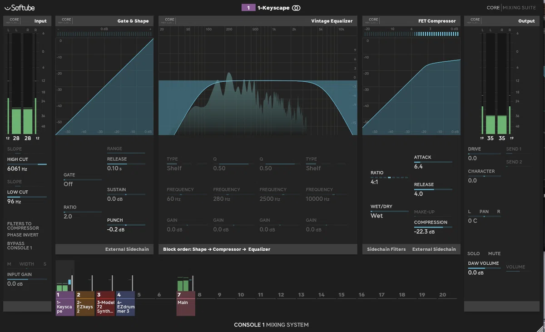Click Console 1 Mixing System title
Viewport: 545px width, 332px height.
click(271, 325)
